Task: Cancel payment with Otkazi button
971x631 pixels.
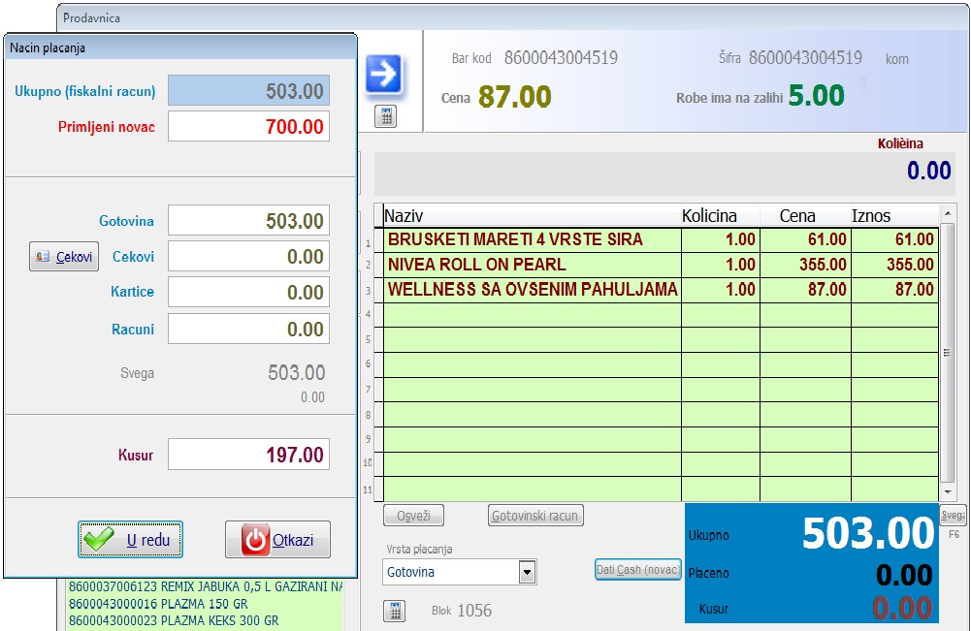Action: (278, 540)
